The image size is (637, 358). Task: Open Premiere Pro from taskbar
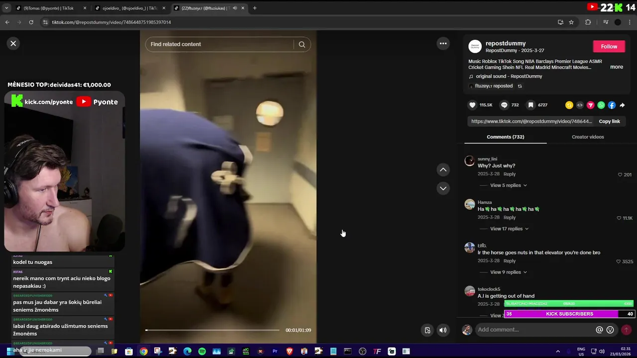click(x=275, y=351)
